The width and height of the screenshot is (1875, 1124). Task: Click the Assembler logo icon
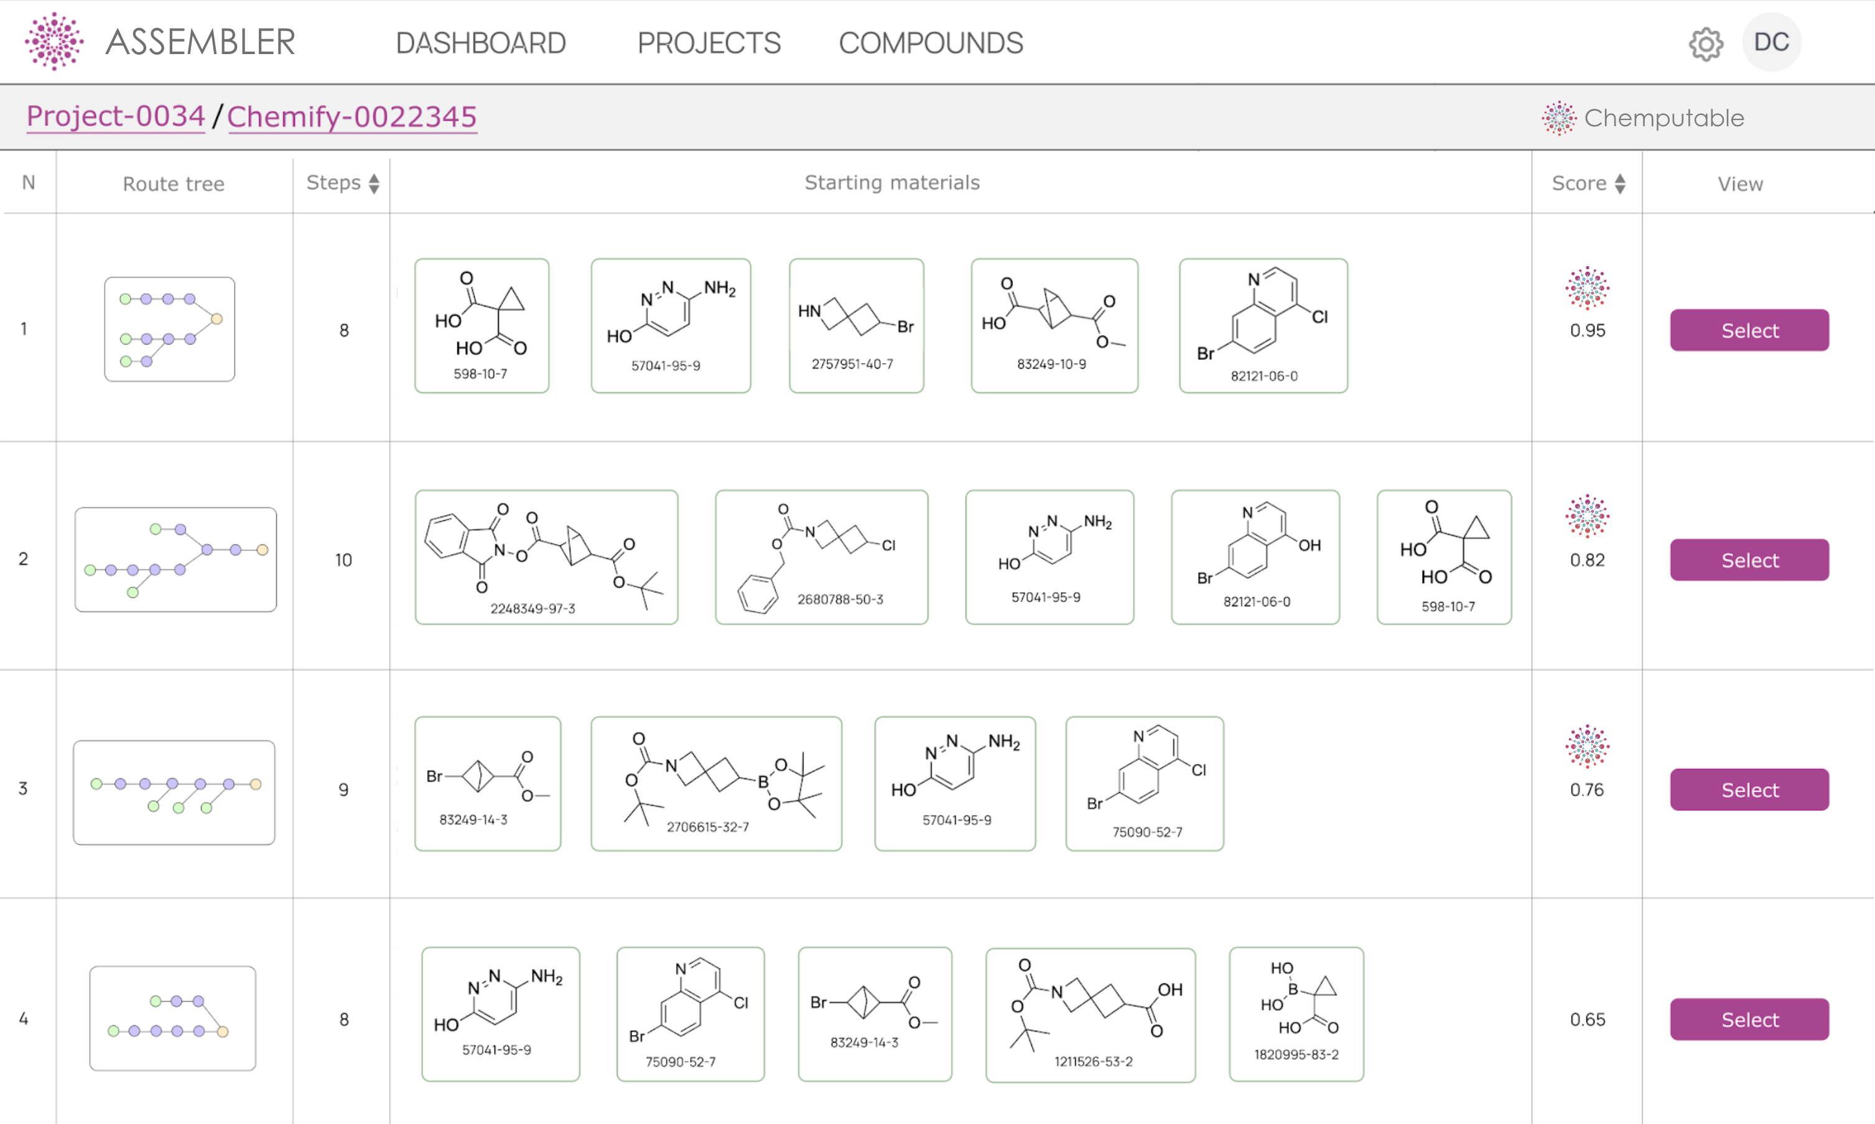coord(54,42)
